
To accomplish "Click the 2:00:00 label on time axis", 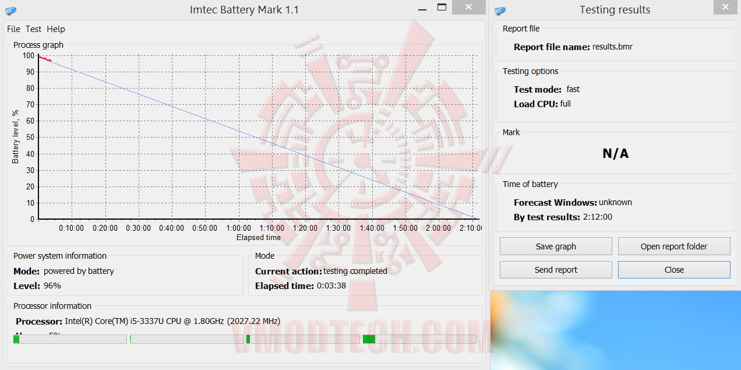I will pos(438,228).
